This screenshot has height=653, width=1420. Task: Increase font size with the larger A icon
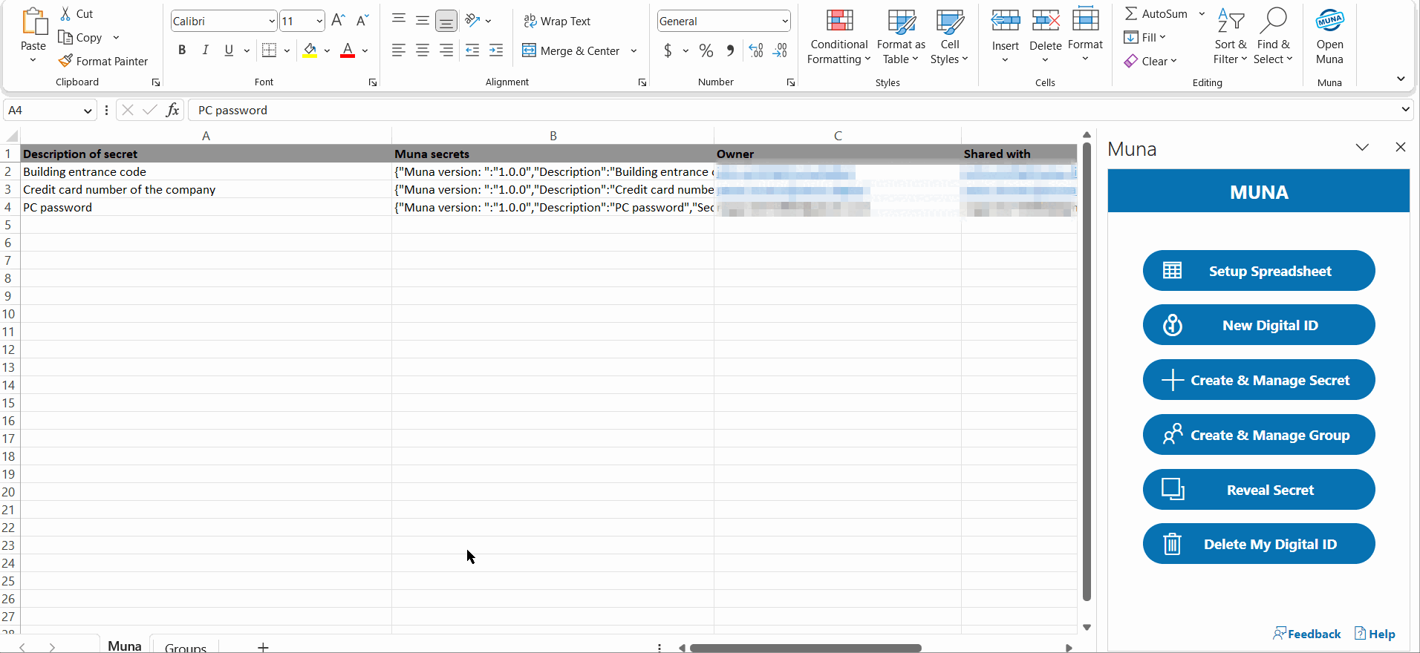tap(338, 21)
